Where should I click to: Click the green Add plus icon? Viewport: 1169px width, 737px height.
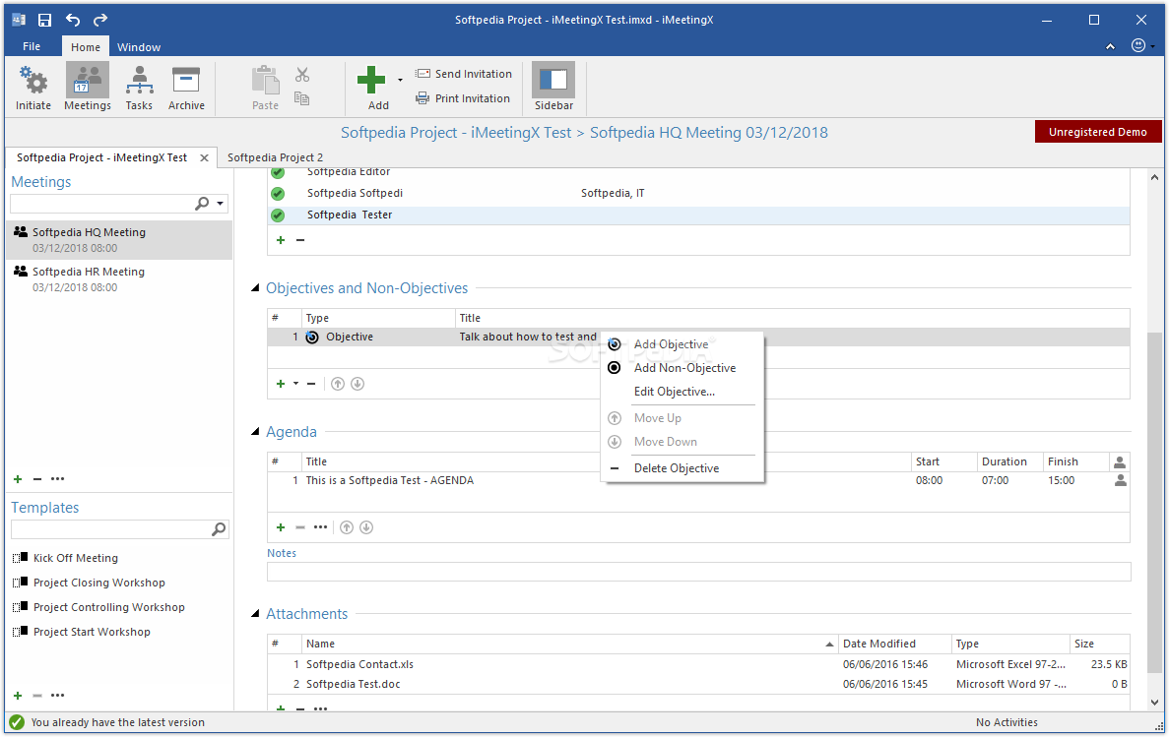pos(371,80)
